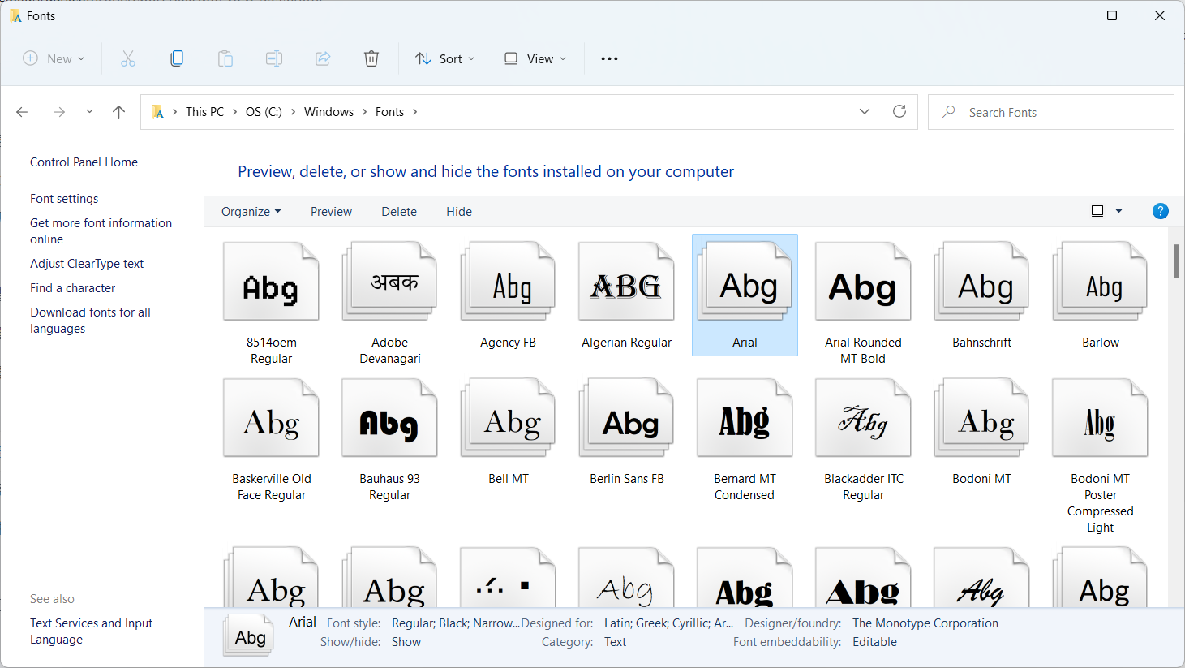1185x668 pixels.
Task: Click the Rename icon in the toolbar
Action: tap(273, 58)
